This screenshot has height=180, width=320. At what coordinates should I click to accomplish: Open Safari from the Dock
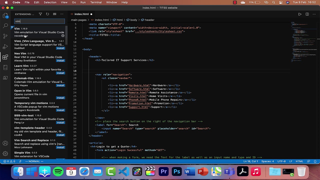coord(84,172)
